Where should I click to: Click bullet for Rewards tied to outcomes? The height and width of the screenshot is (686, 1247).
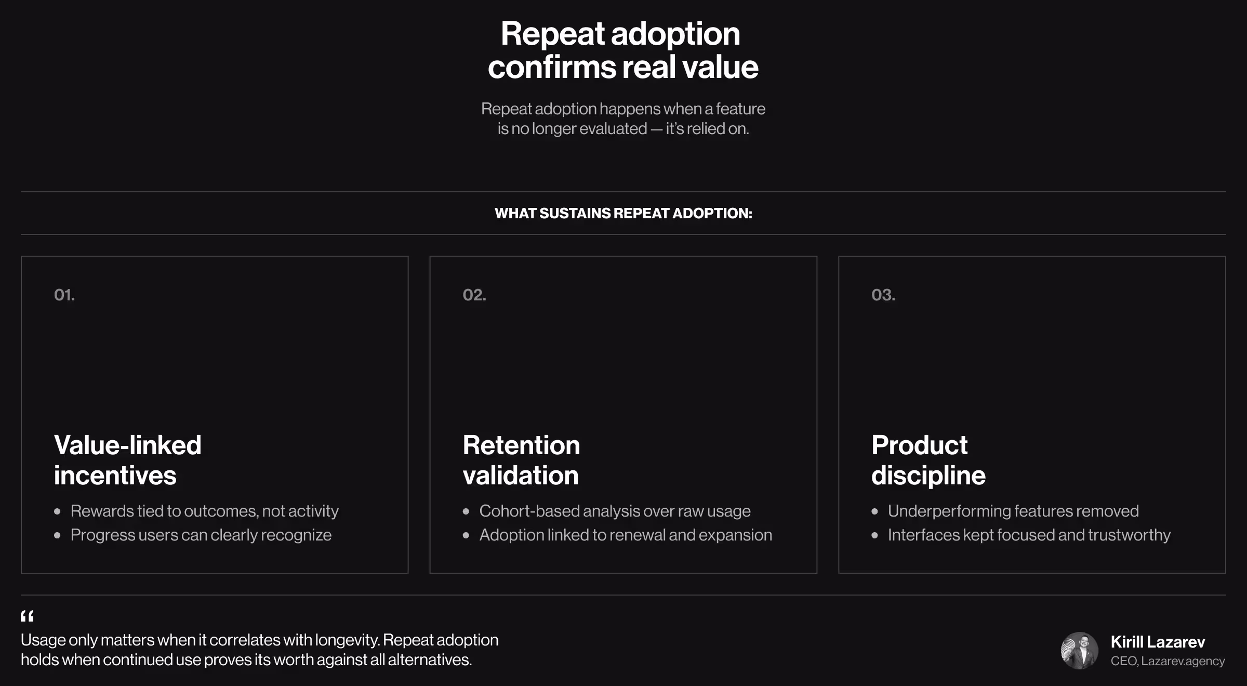(196, 511)
